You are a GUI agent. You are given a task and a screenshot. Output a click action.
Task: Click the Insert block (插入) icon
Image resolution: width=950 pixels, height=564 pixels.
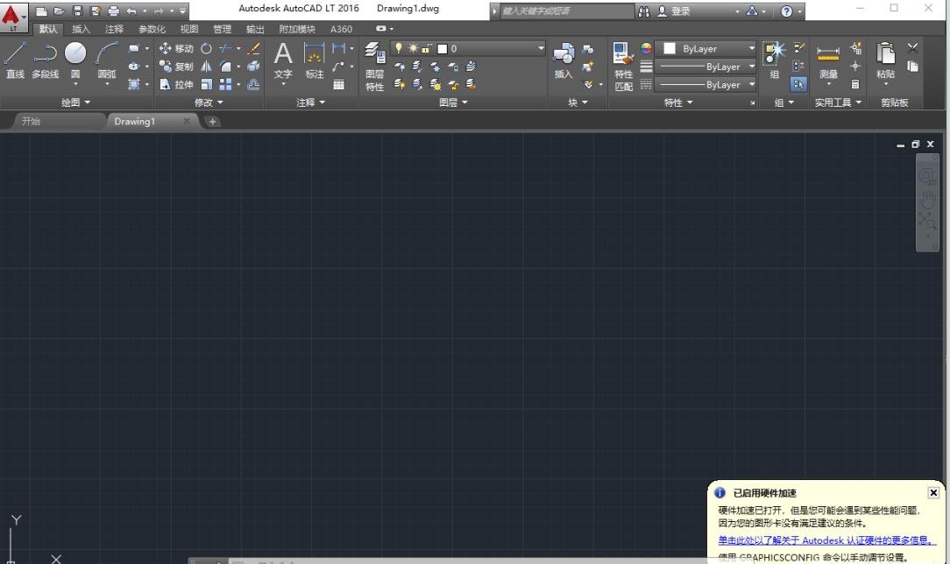coord(564,60)
